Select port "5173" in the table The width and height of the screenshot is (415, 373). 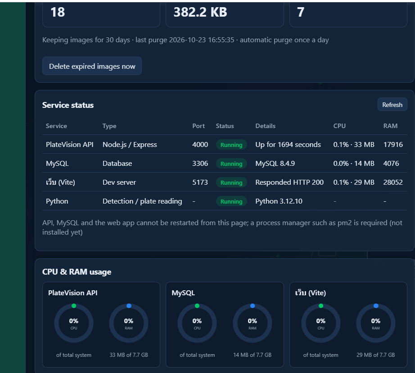200,182
